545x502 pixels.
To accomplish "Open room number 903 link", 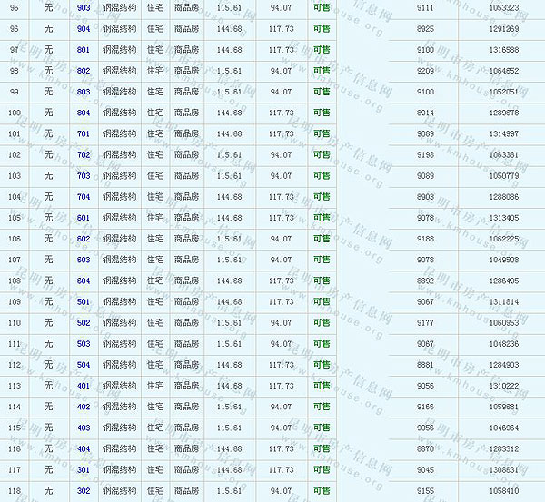I will (84, 7).
